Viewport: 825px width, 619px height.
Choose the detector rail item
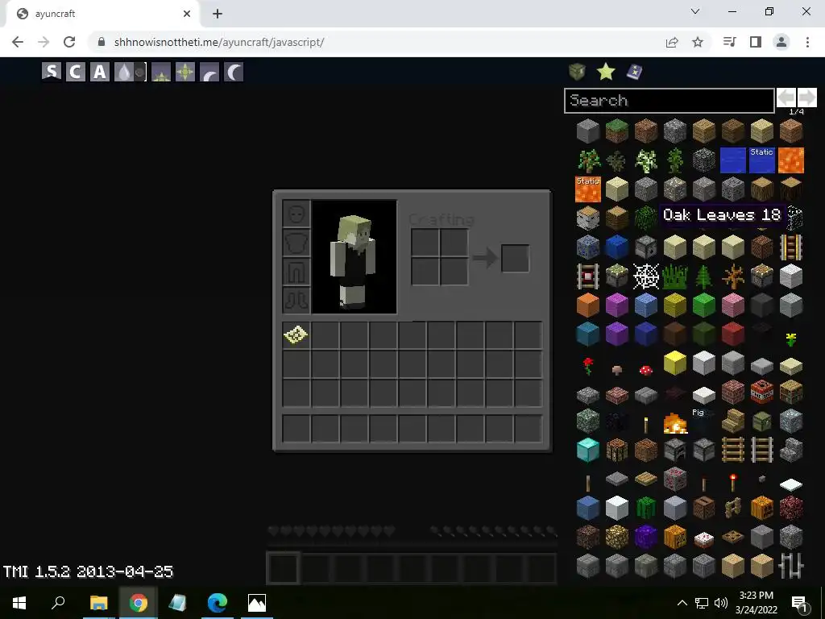587,276
